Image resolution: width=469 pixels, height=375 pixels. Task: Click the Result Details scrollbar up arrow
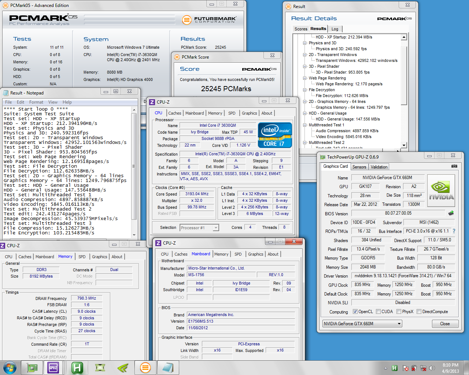(404, 37)
